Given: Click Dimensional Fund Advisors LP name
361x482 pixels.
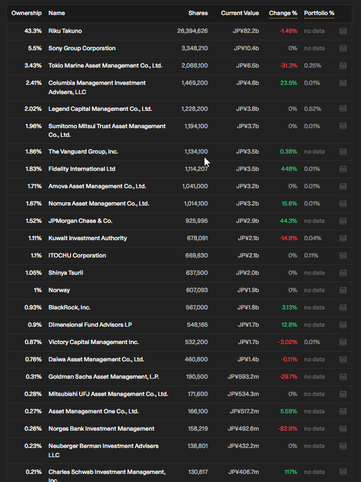Looking at the screenshot, I should pyautogui.click(x=90, y=324).
